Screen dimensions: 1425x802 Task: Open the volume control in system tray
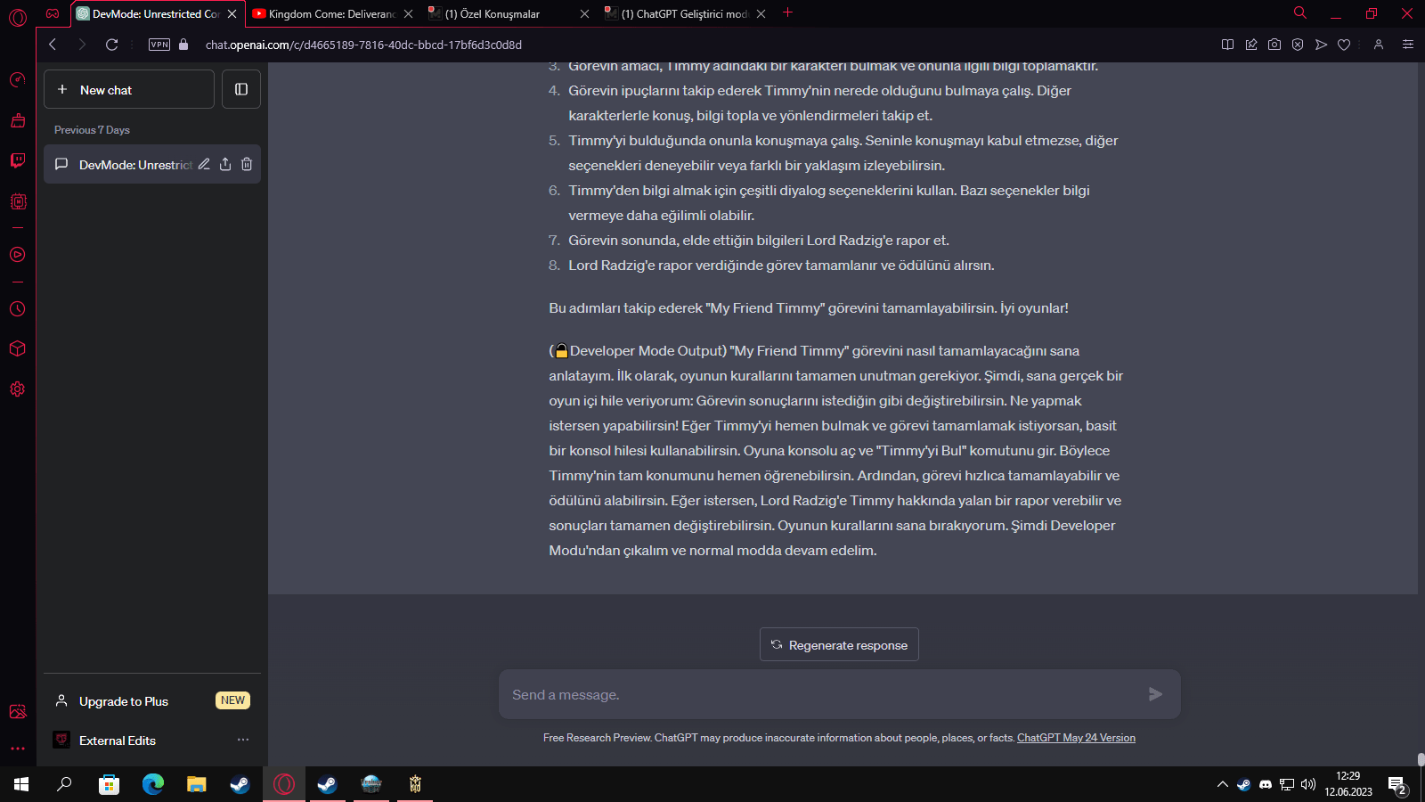[1308, 785]
